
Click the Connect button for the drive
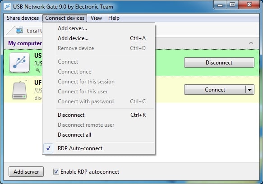click(215, 90)
